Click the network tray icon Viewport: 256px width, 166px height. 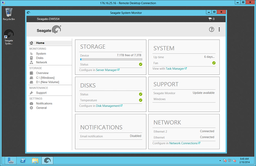pos(230,161)
